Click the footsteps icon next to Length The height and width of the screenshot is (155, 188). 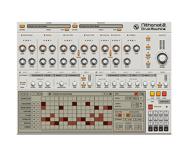141,103
